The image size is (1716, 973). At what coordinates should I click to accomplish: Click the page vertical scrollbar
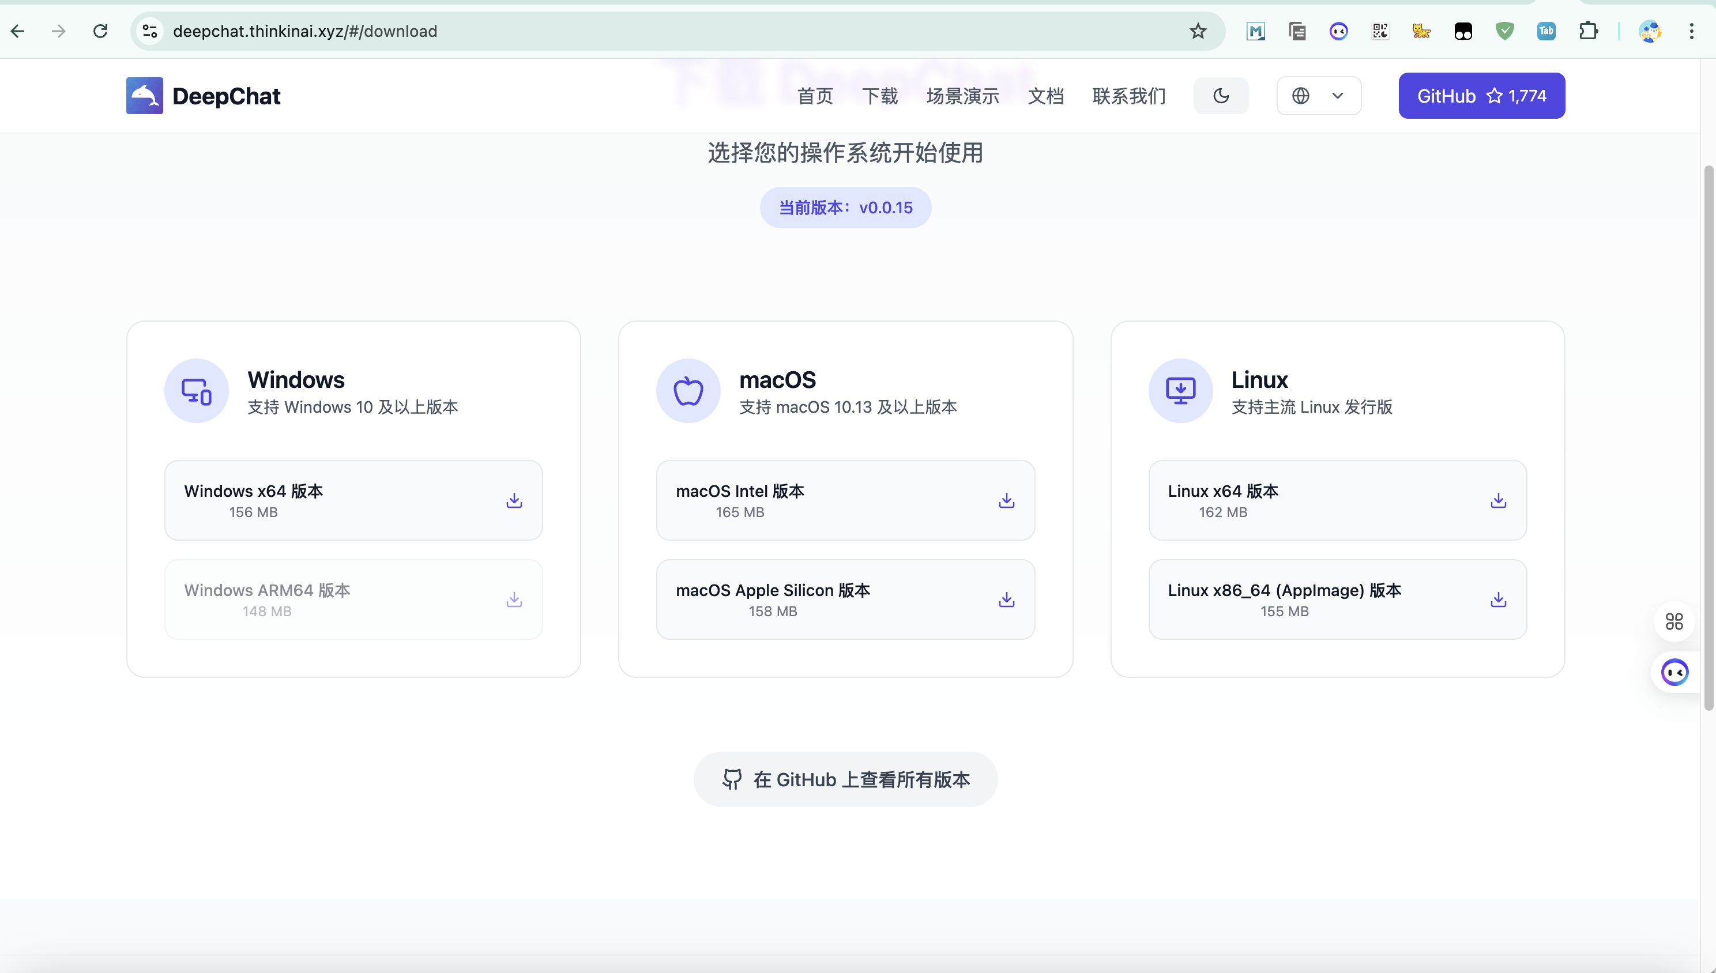tap(1709, 435)
